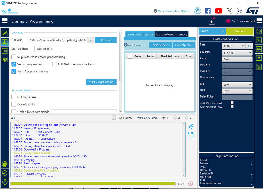The width and height of the screenshot is (263, 189).
Task: Open ST YouTube channel icon
Action: (x=219, y=11)
